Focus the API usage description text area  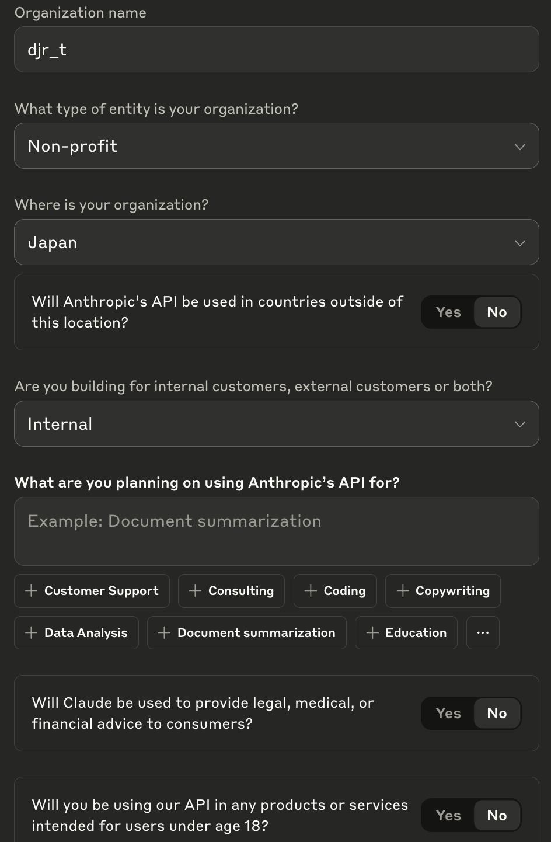(x=276, y=531)
